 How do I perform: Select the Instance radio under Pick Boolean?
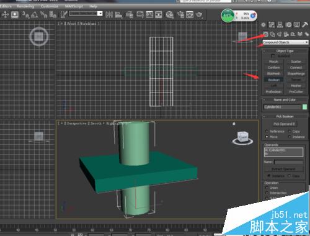(290, 137)
